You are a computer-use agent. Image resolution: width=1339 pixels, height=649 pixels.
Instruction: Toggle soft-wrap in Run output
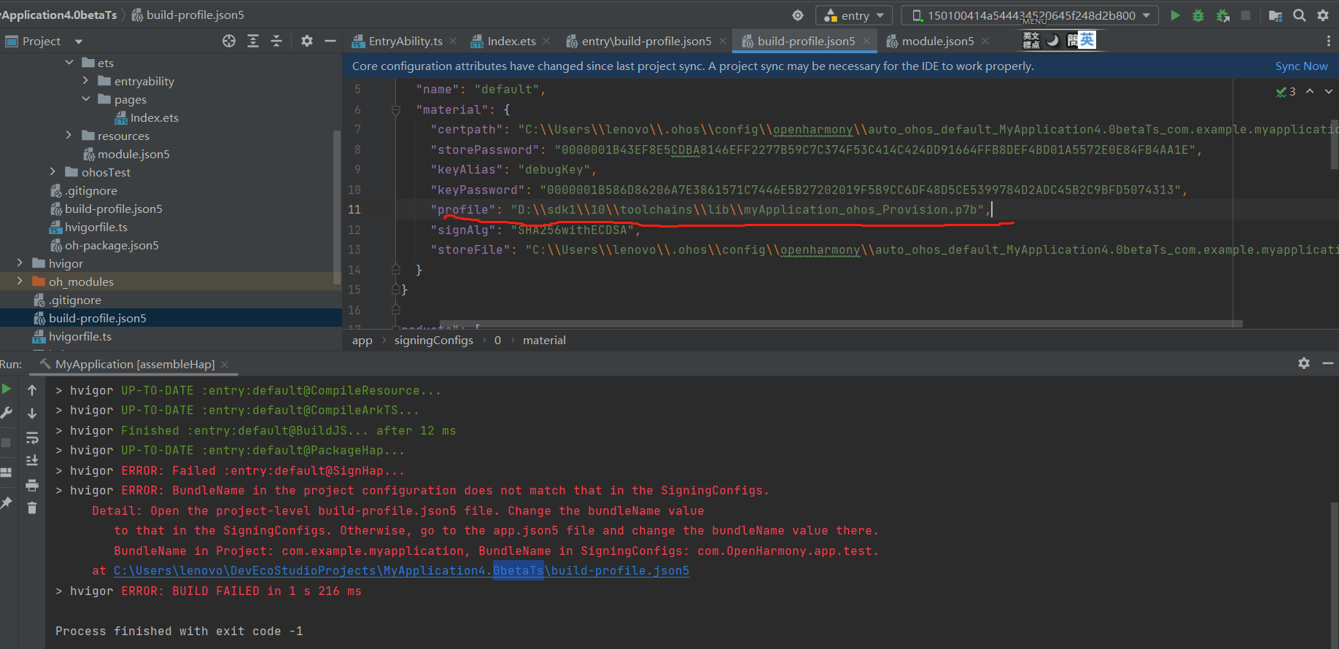tap(32, 438)
